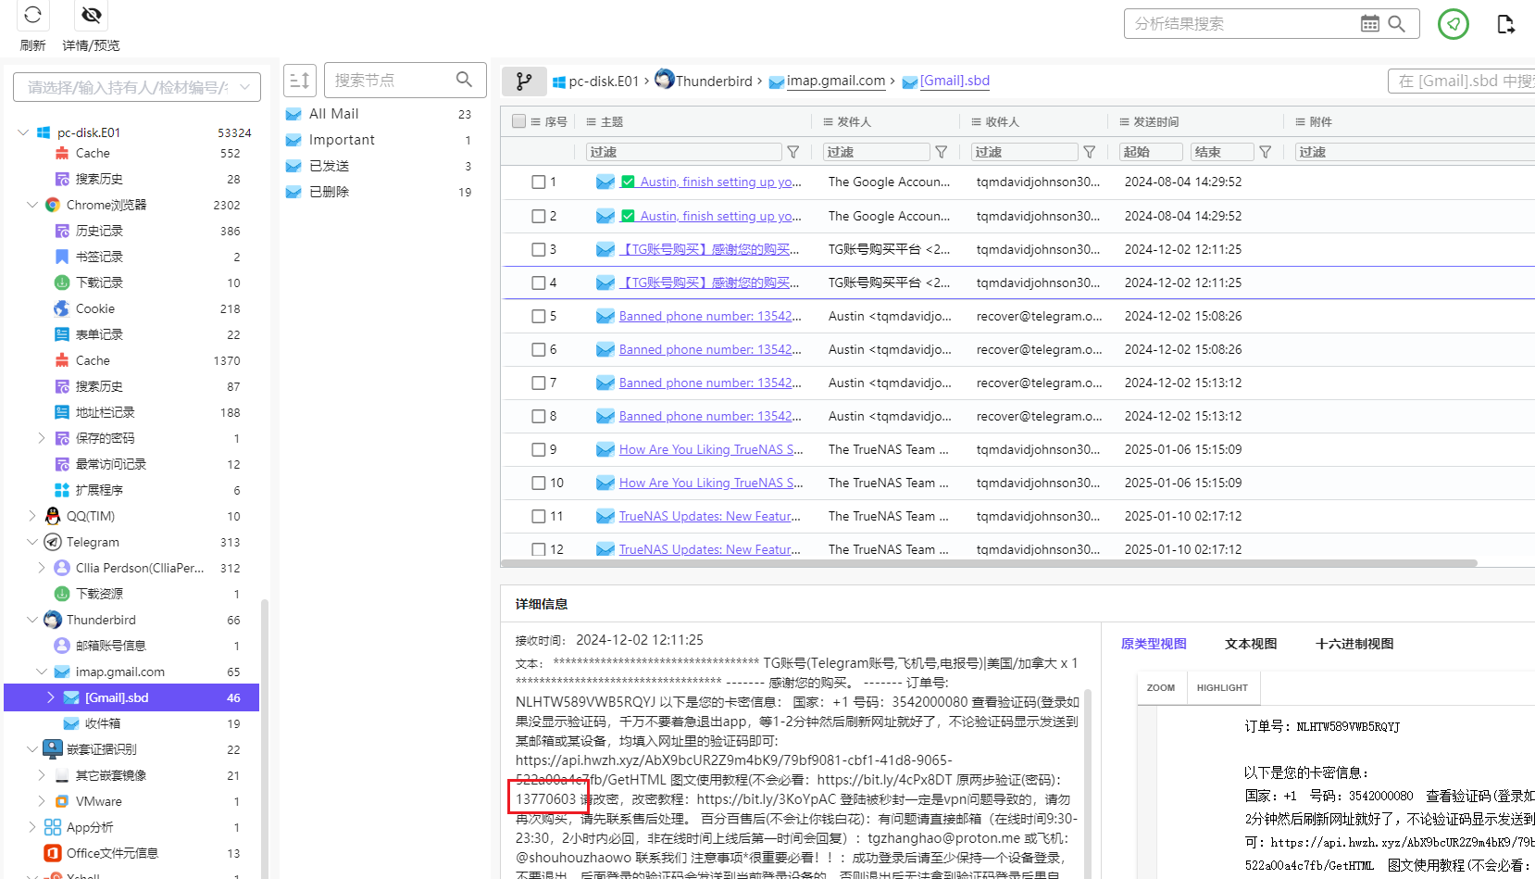
Task: Expand the Cllia Perdson account node
Action: [42, 568]
